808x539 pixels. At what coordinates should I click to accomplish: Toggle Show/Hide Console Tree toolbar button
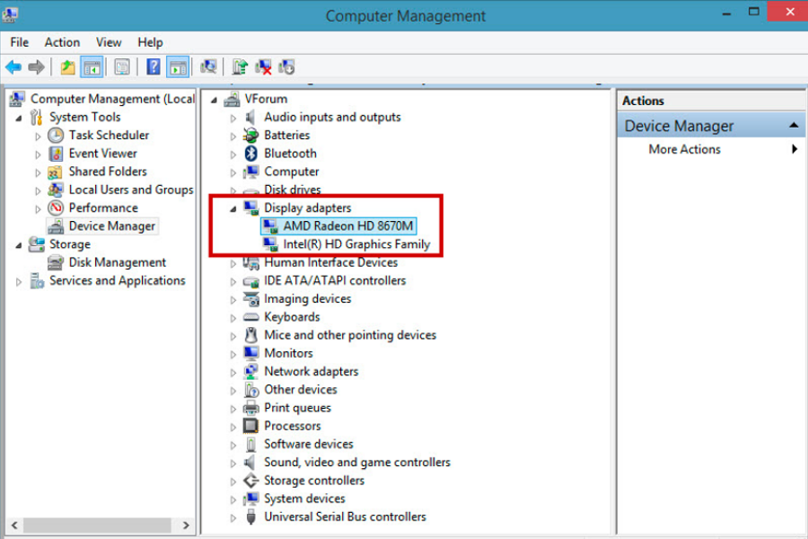tap(92, 67)
